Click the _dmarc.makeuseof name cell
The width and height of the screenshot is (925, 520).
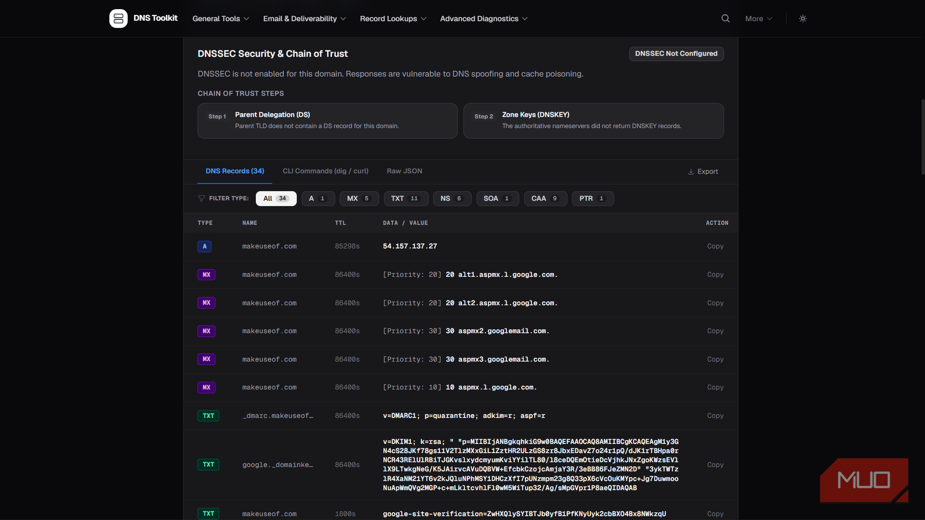tap(277, 416)
